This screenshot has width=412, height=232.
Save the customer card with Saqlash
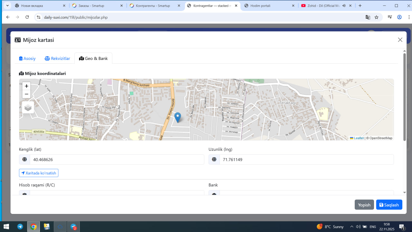click(389, 205)
